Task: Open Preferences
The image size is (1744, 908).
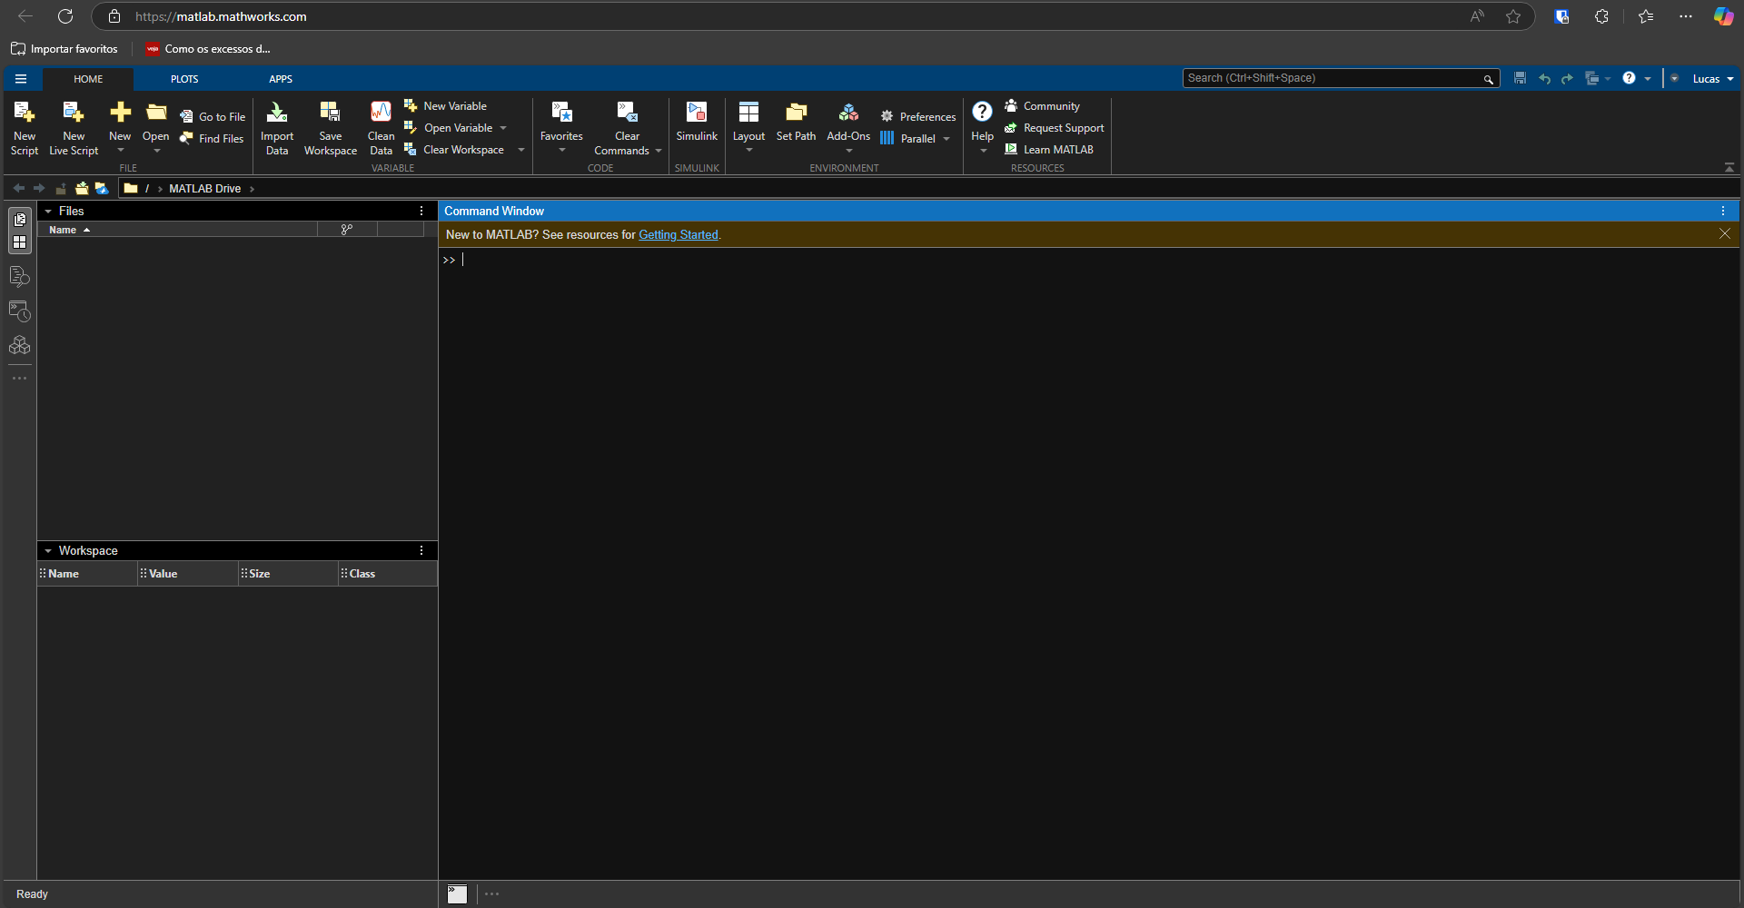Action: click(917, 117)
